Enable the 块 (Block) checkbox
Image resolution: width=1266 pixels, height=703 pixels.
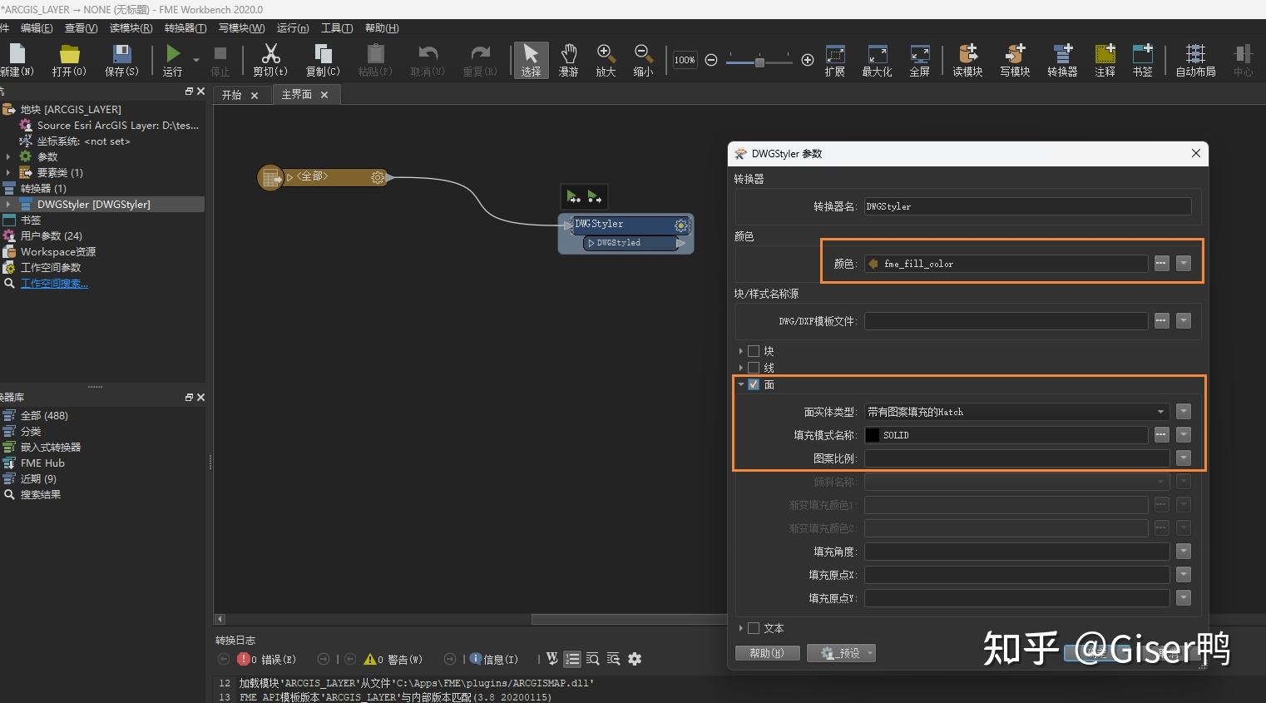coord(754,351)
